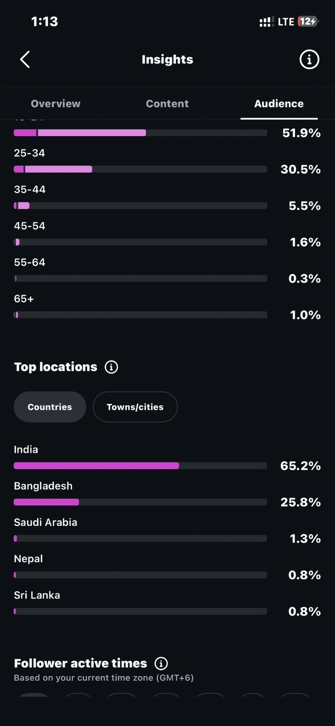
Task: Tap the info icon beside Top locations
Action: 112,367
